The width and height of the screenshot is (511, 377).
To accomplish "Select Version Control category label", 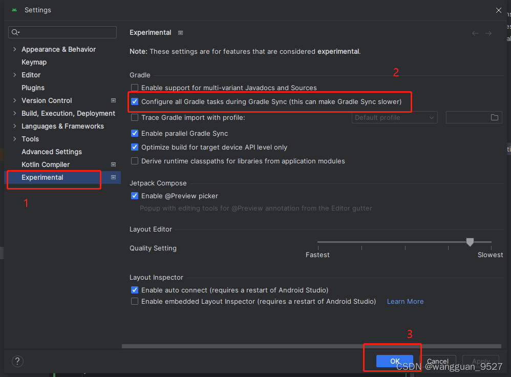I will click(x=47, y=100).
